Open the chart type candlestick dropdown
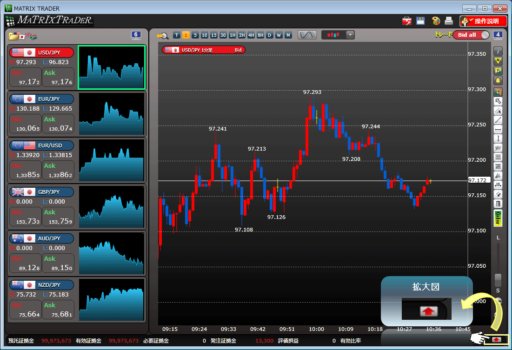512x350 pixels. click(x=338, y=35)
